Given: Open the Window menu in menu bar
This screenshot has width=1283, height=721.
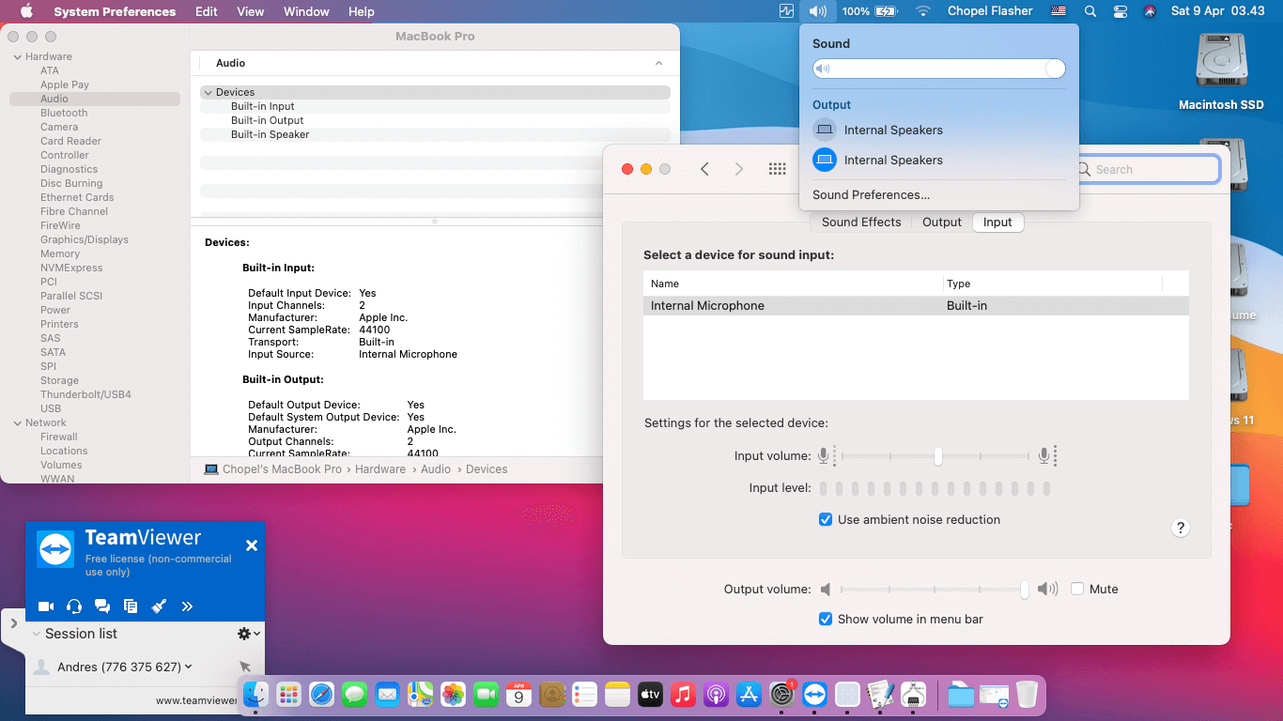Looking at the screenshot, I should click(306, 11).
